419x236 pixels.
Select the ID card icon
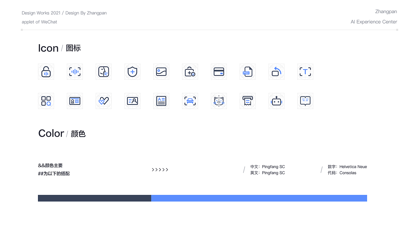75,101
